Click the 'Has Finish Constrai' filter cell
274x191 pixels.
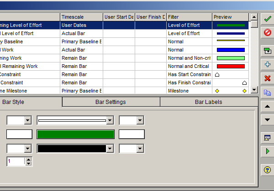[189, 83]
